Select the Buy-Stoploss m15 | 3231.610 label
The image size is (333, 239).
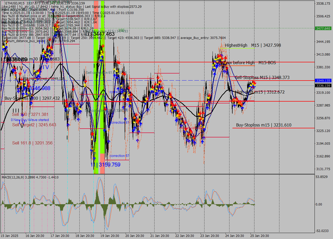(264, 125)
